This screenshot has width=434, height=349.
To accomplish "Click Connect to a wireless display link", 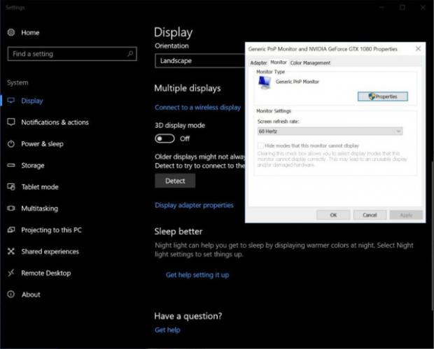I will [197, 108].
